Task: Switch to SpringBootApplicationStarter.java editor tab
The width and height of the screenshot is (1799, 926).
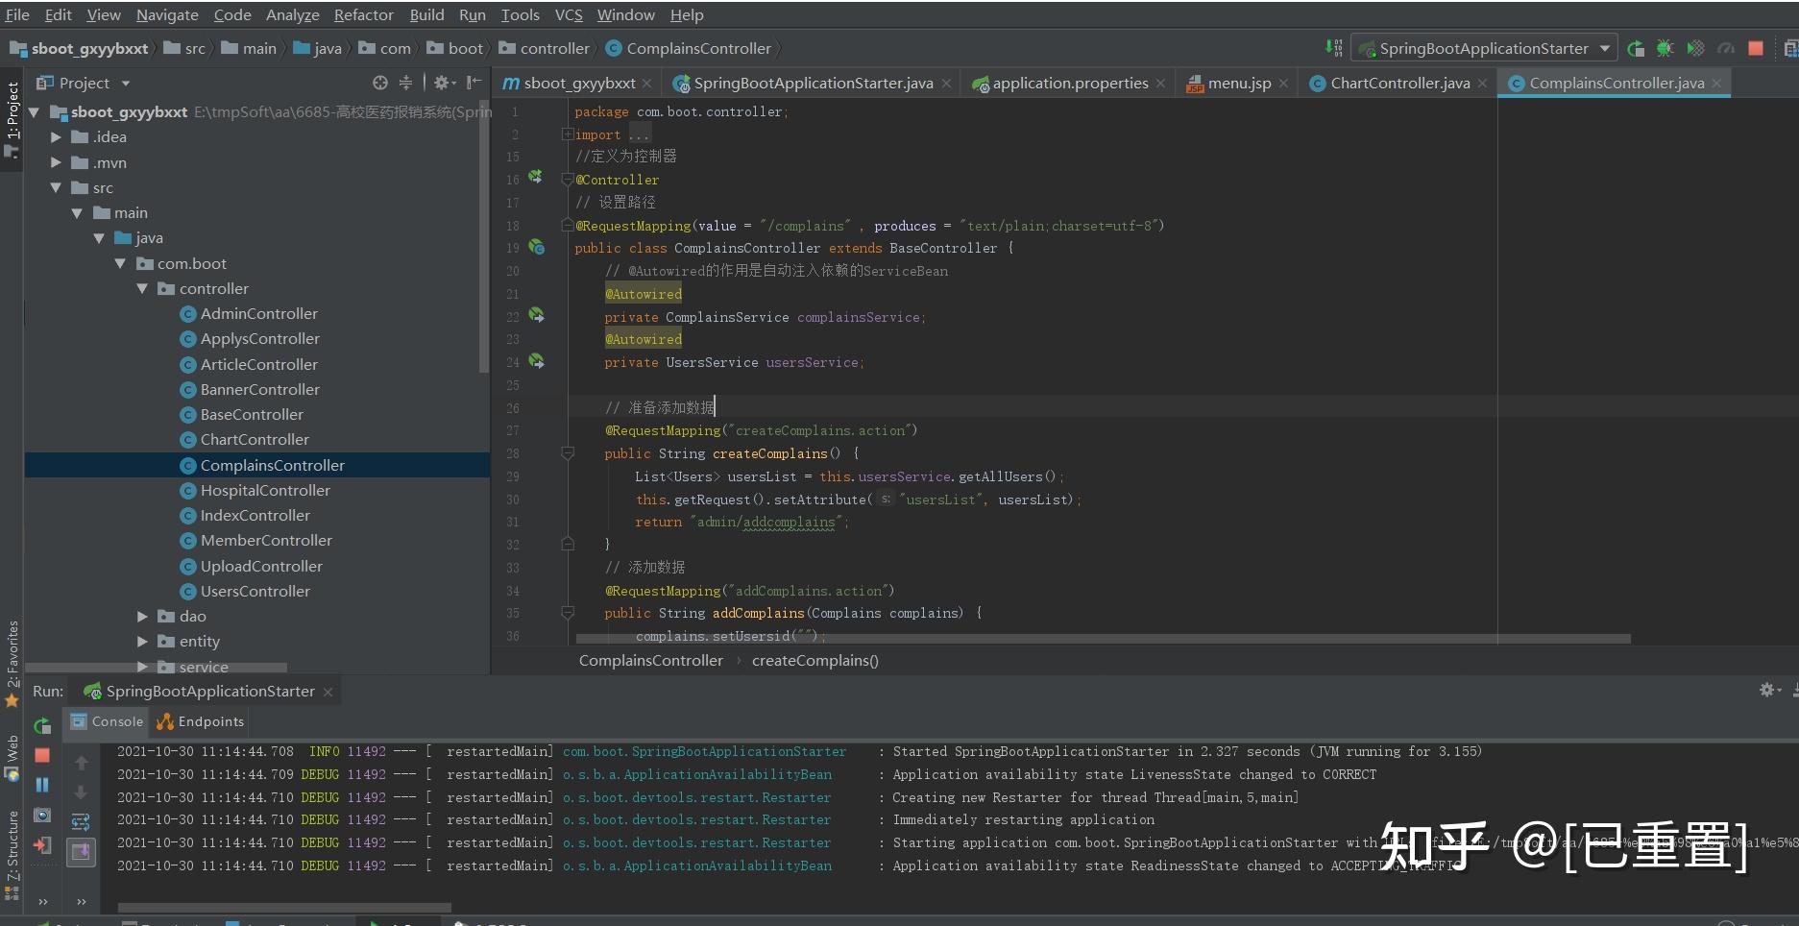Action: [x=813, y=83]
